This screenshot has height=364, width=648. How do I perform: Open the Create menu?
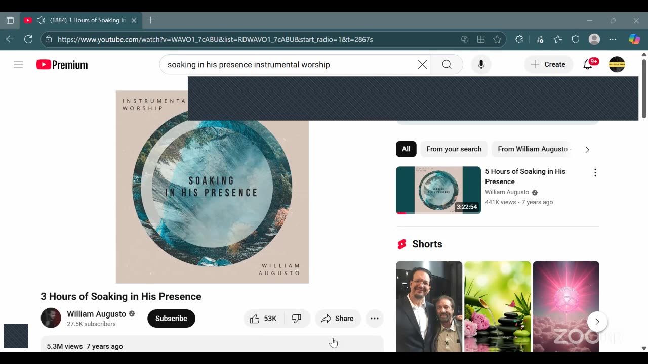coord(548,64)
